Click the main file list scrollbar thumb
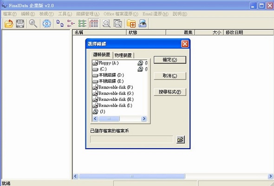Screen dimensions: 274x186 132,176
